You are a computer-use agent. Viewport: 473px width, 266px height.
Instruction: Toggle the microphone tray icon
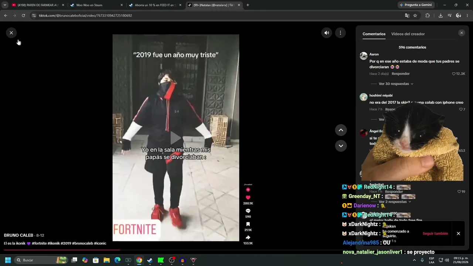[x=422, y=260]
